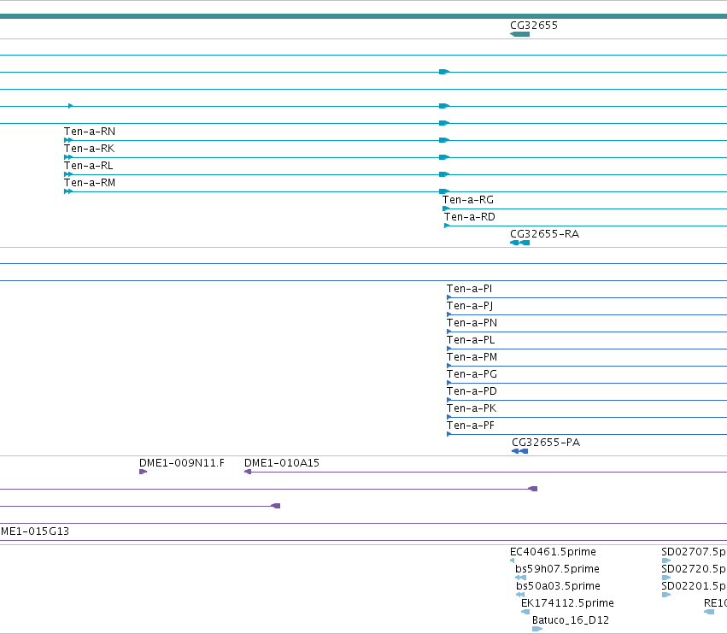Select the EK174112.5prime EST label
Screen dimensions: 727x634
pyautogui.click(x=567, y=604)
